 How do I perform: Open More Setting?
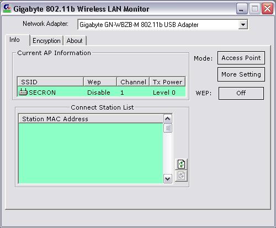tap(241, 74)
